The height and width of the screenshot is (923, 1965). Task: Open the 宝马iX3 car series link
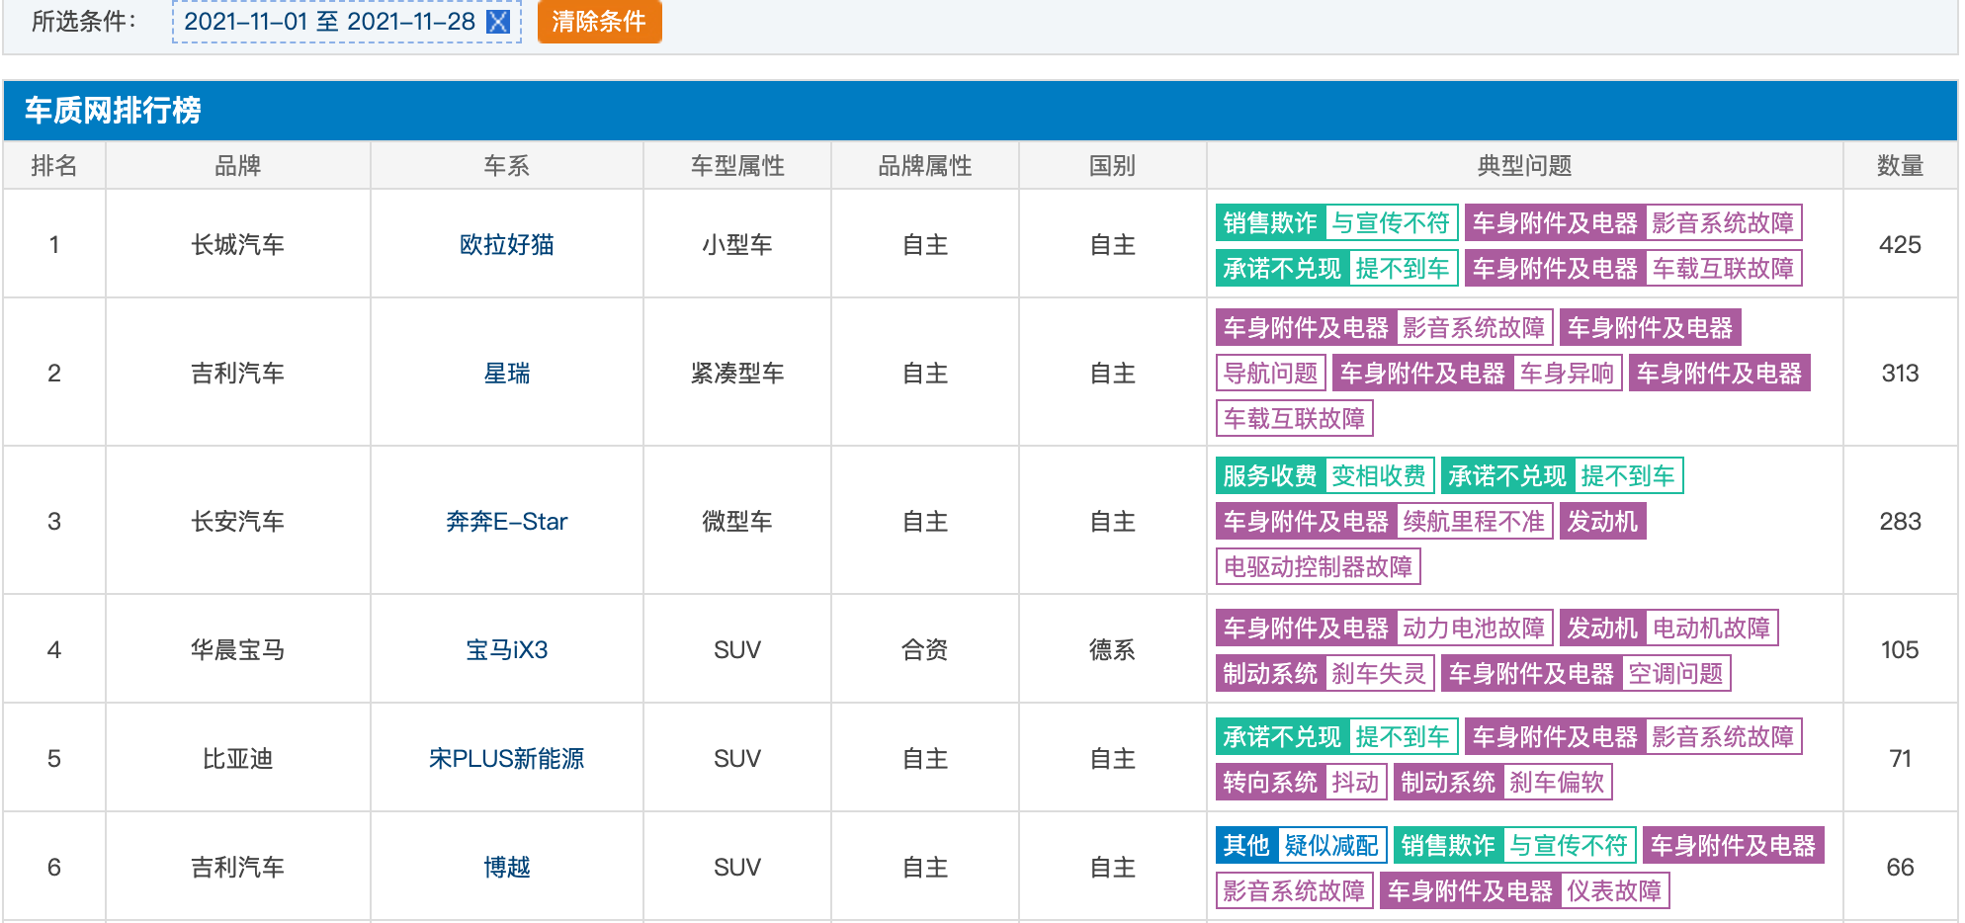(506, 650)
